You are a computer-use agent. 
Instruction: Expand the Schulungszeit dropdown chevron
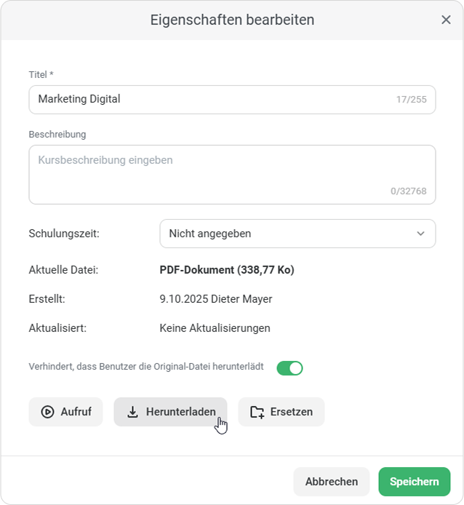[420, 234]
